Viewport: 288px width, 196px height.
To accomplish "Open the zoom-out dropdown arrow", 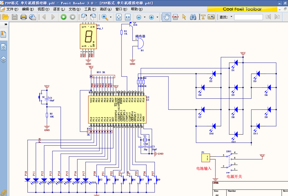I will (145, 17).
